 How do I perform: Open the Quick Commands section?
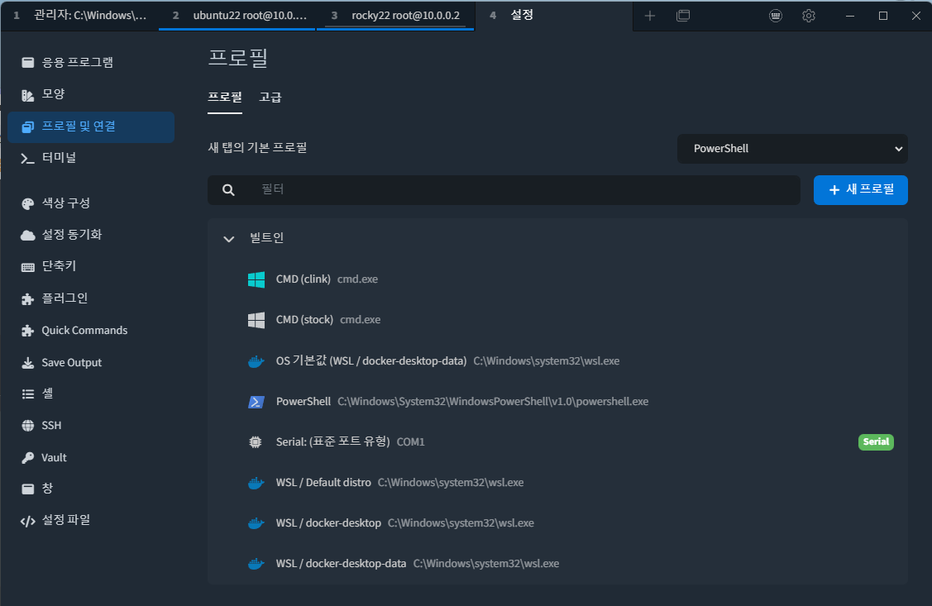(90, 331)
